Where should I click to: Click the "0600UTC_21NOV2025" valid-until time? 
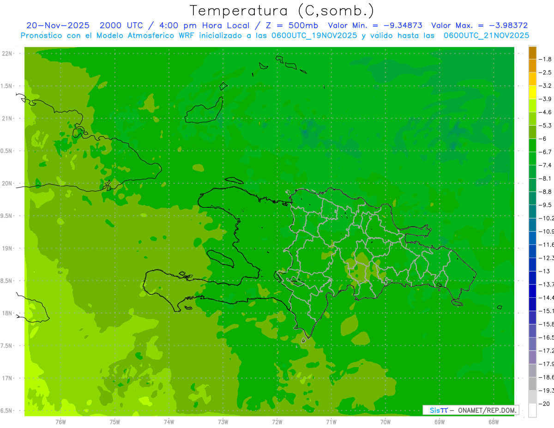point(486,36)
